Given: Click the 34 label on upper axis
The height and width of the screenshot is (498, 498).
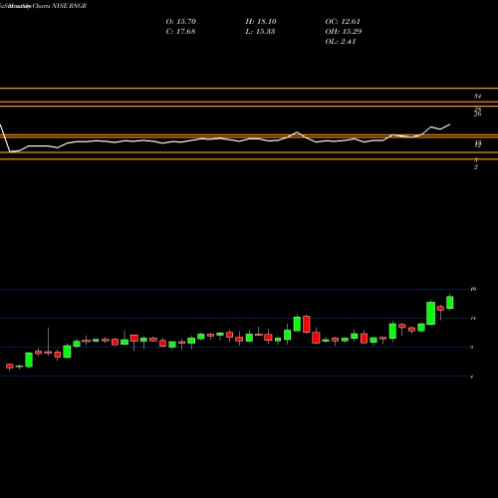Looking at the screenshot, I should [x=477, y=97].
